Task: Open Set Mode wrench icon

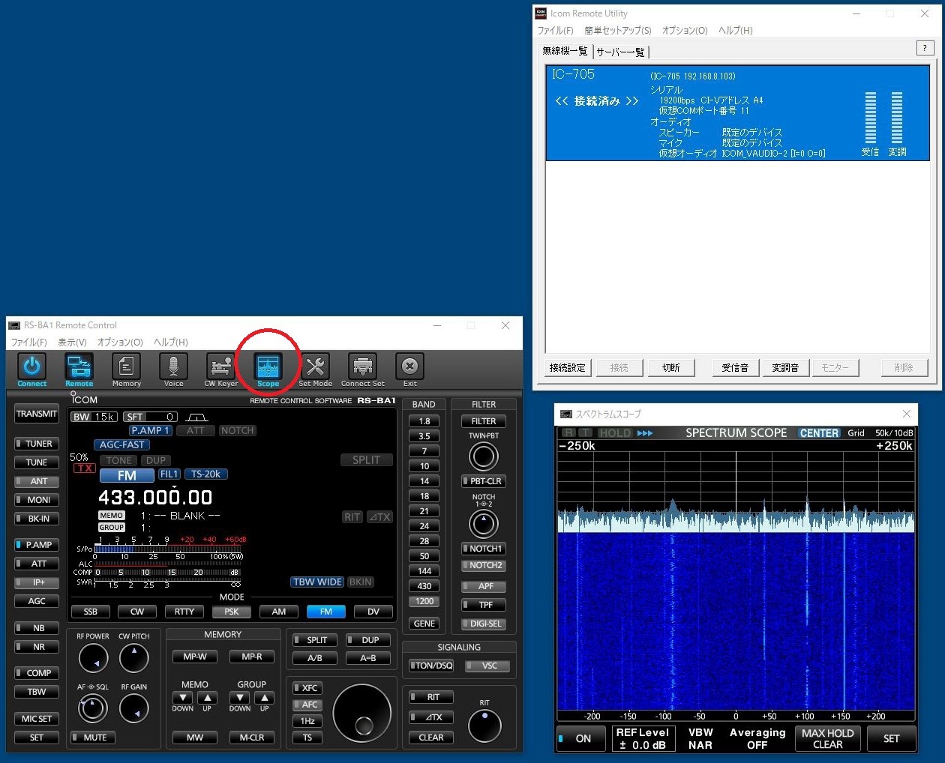Action: [x=315, y=367]
